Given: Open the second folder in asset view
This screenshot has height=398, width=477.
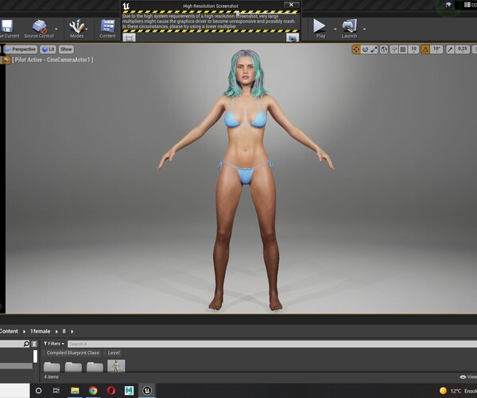Looking at the screenshot, I should pyautogui.click(x=73, y=367).
